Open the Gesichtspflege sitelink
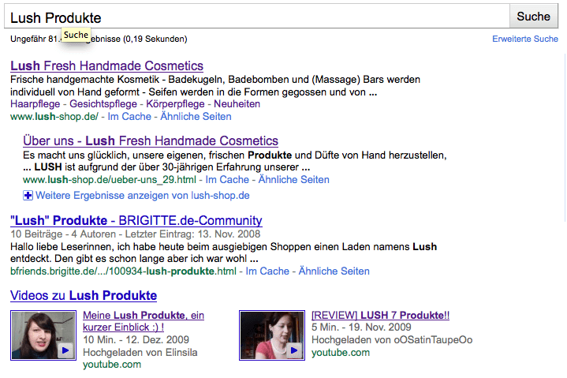 pyautogui.click(x=103, y=104)
